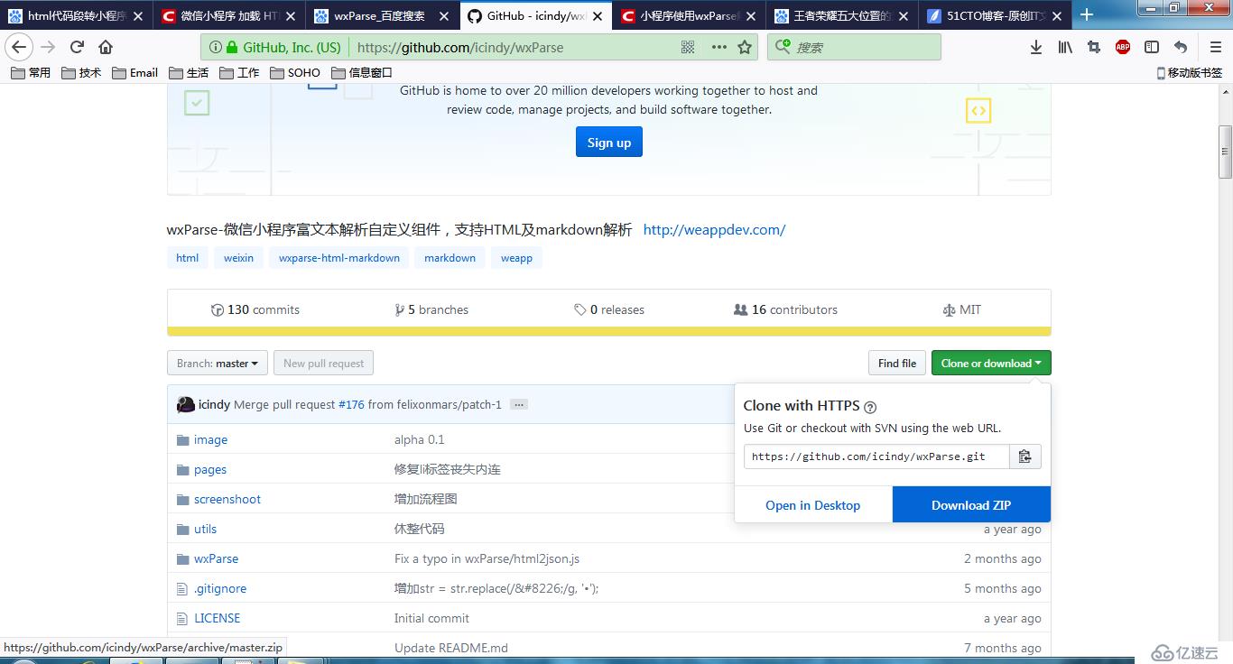
Task: Open the MIT license link
Action: click(x=962, y=309)
